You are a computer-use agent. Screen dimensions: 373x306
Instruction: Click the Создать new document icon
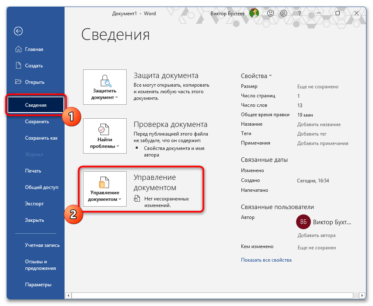pyautogui.click(x=18, y=66)
